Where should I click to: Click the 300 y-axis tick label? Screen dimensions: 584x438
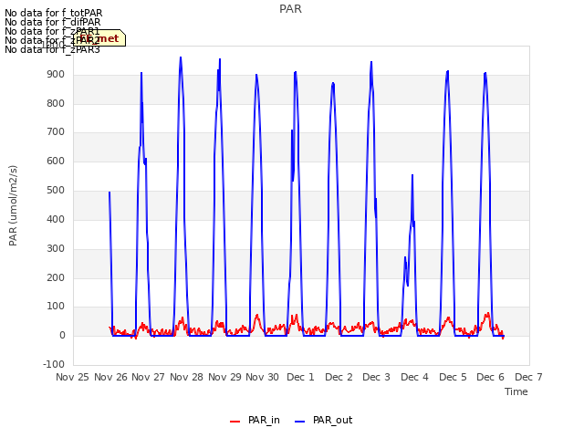pos(56,248)
